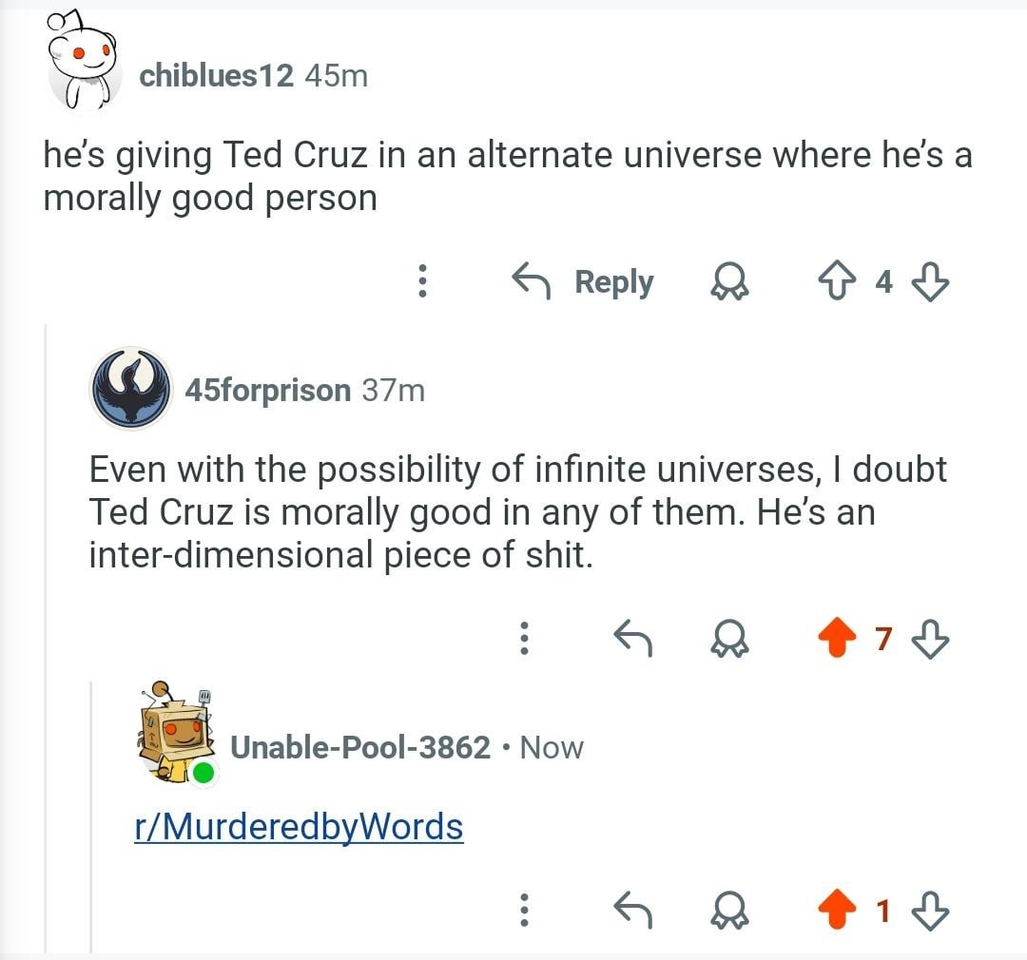
Task: Award 45forprison's comment
Action: point(731,640)
